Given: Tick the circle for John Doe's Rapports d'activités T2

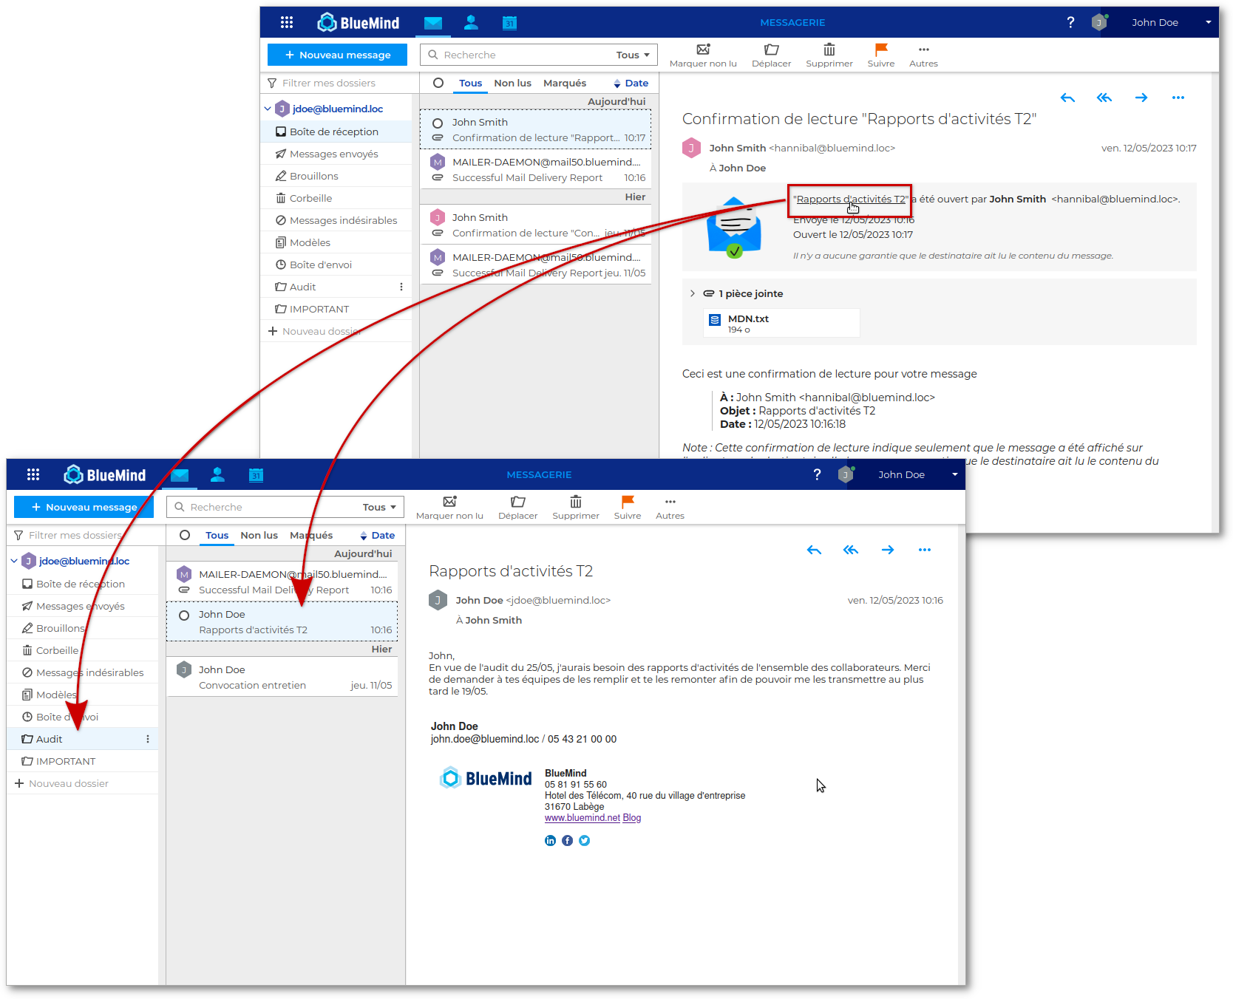Looking at the screenshot, I should tap(184, 616).
